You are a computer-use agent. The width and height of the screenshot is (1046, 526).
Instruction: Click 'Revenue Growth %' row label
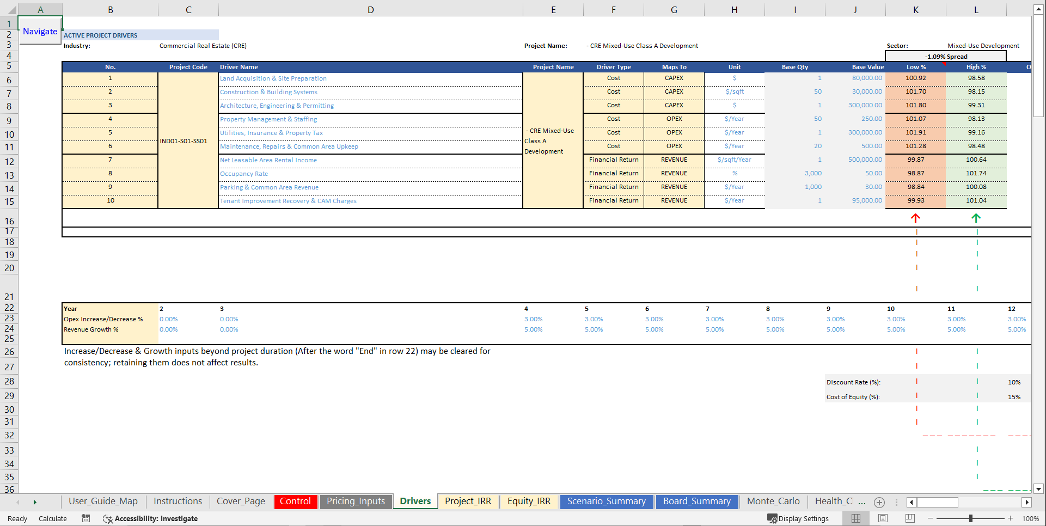pyautogui.click(x=91, y=329)
